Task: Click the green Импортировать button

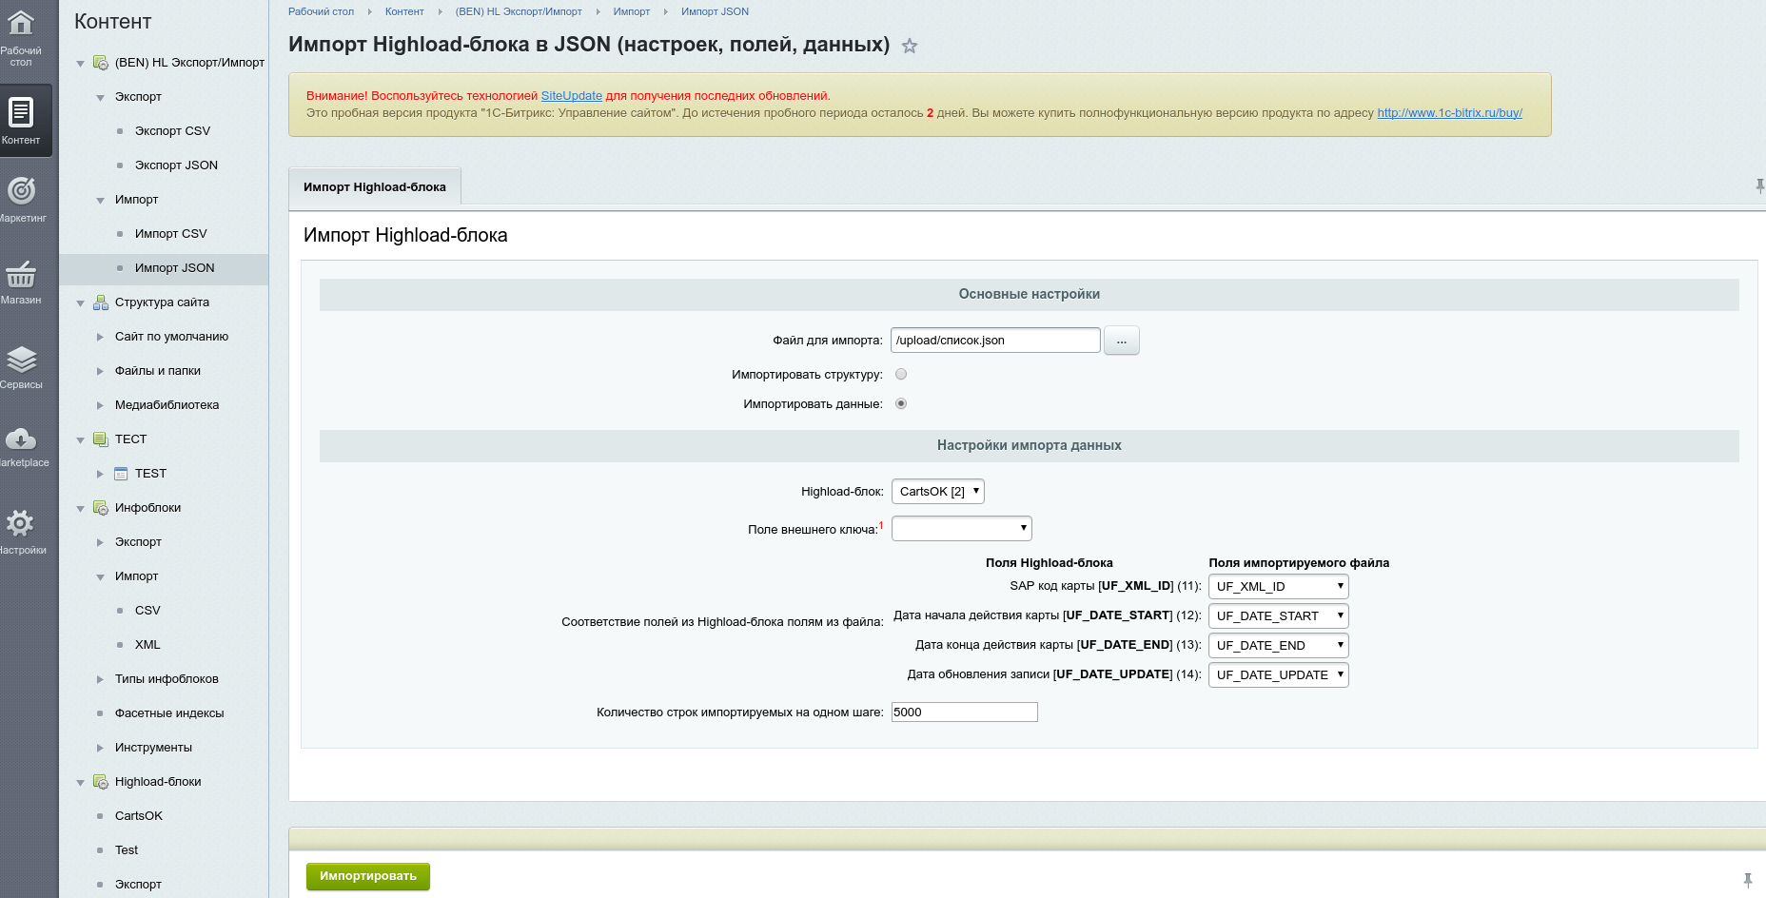Action: point(368,876)
